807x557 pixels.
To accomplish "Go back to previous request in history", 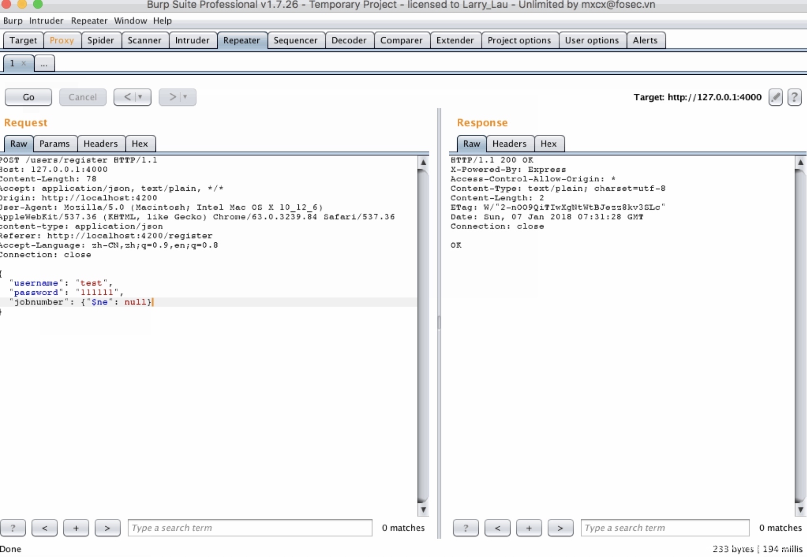I will pyautogui.click(x=127, y=97).
